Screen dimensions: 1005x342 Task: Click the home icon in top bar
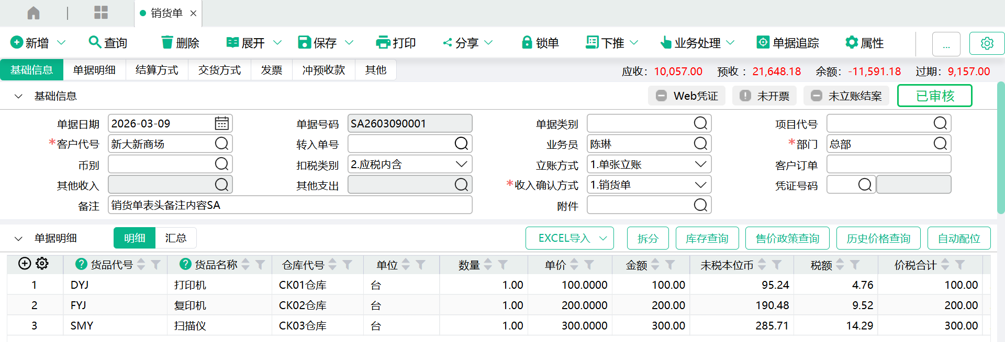(x=33, y=13)
